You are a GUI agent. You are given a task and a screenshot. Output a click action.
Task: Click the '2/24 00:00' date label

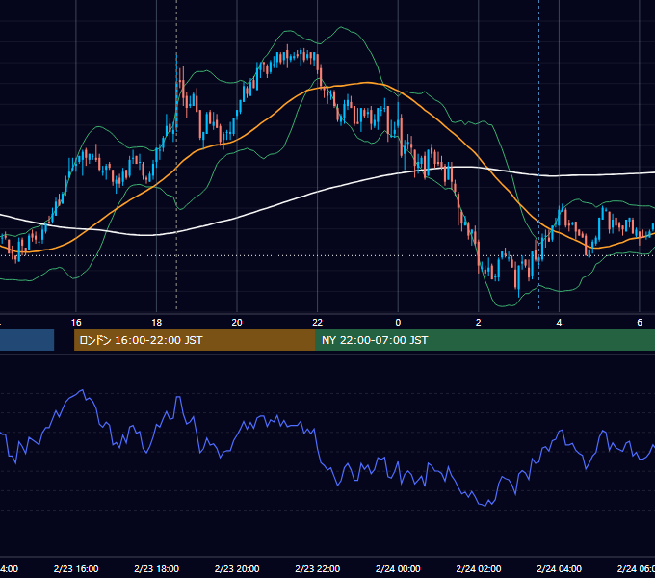tap(398, 568)
